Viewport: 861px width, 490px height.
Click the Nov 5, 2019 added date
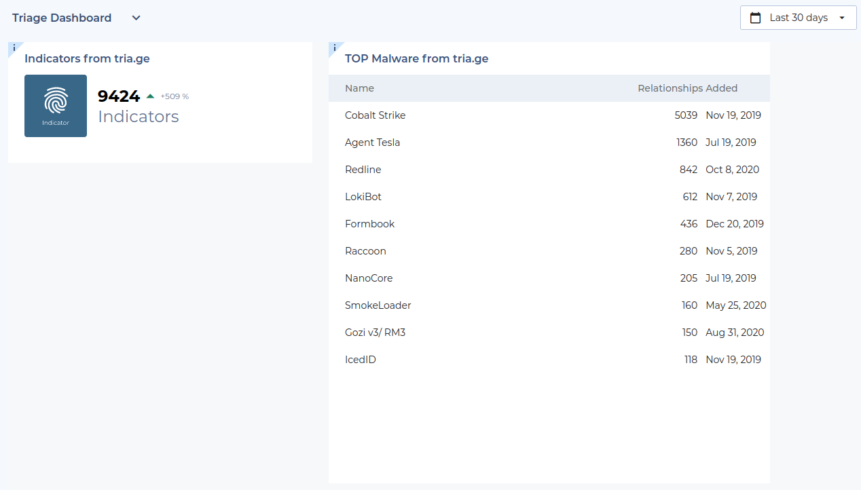[731, 251]
